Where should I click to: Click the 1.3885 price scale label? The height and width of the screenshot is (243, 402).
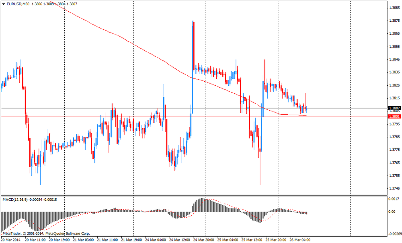pyautogui.click(x=394, y=8)
